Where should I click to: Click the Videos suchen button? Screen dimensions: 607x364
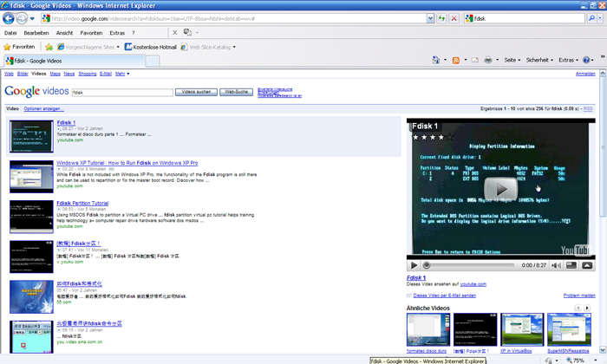(x=195, y=91)
